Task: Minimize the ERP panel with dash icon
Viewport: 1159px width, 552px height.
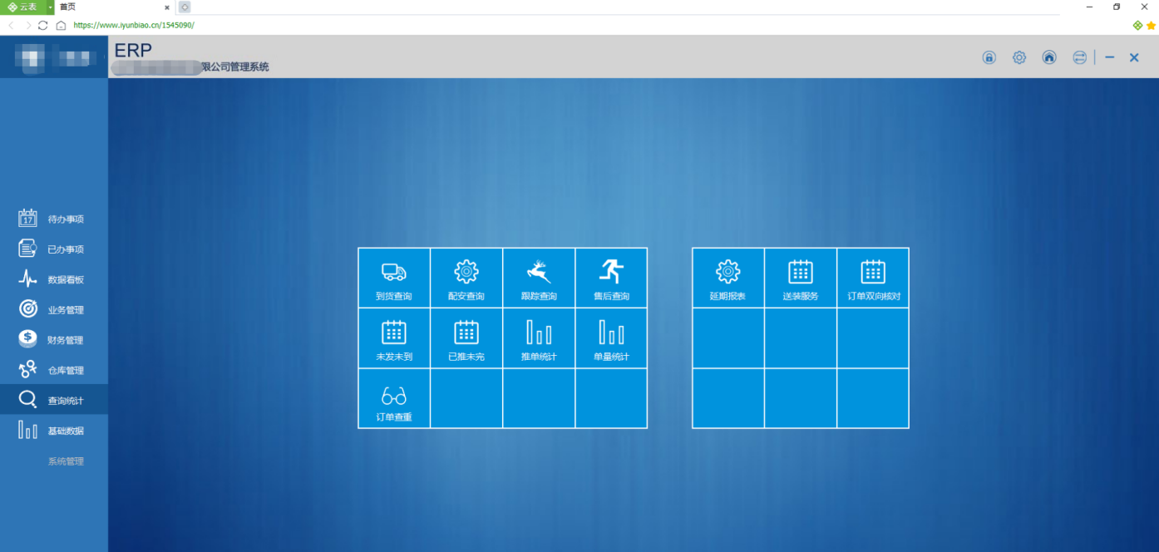Action: (x=1110, y=57)
